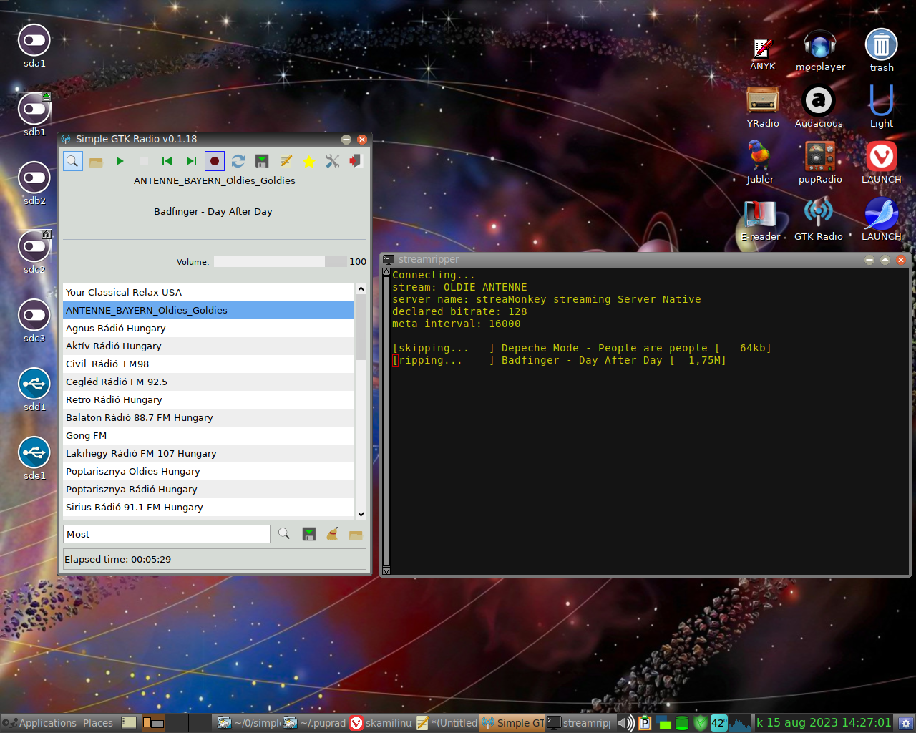Skip to the previous station
The width and height of the screenshot is (916, 733).
(x=167, y=161)
